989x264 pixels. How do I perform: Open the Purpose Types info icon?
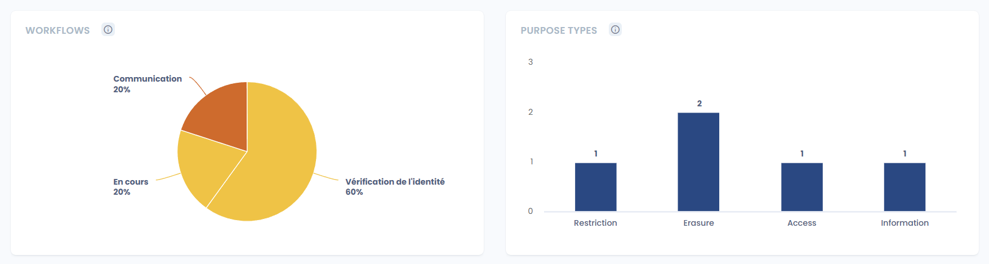coord(616,30)
